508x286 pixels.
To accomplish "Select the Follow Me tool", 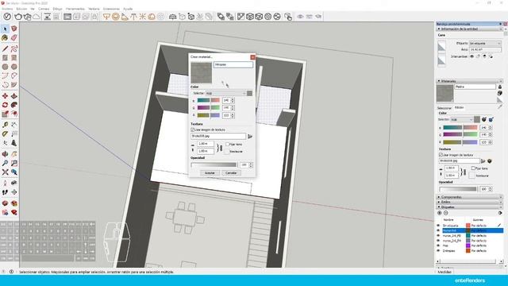I will point(14,105).
